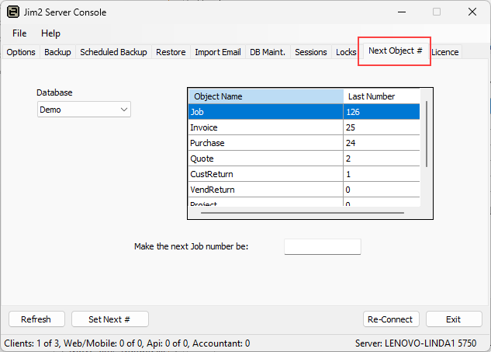
Task: Open the DB Maint. tab
Action: pos(268,53)
